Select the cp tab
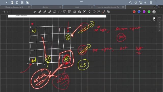This screenshot has height=92, width=163. (x=140, y=7)
